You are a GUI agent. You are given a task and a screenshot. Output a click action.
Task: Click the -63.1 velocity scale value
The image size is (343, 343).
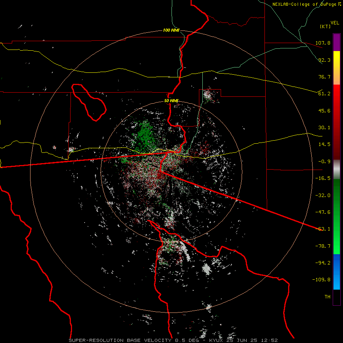323,229
